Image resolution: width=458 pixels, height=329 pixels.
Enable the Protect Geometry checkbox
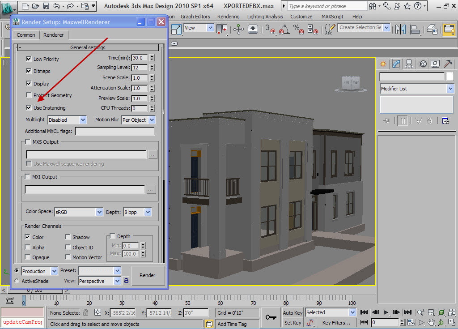click(x=28, y=95)
